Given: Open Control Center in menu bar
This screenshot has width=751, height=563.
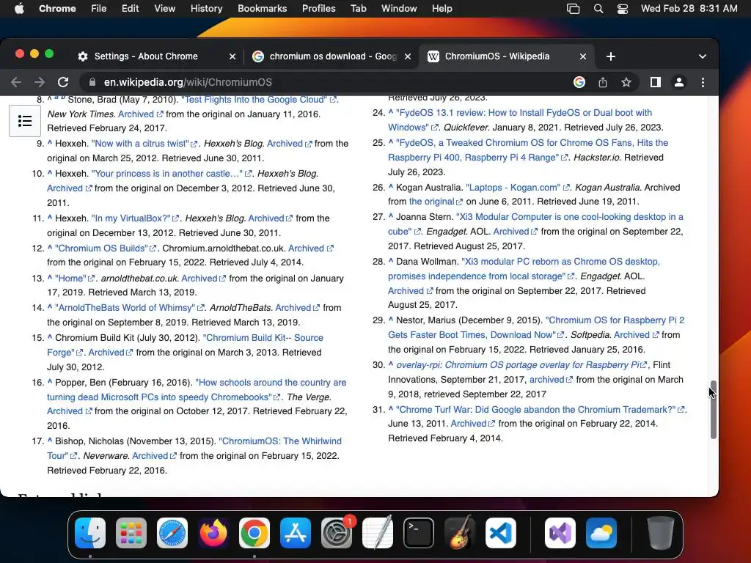Looking at the screenshot, I should [x=623, y=8].
